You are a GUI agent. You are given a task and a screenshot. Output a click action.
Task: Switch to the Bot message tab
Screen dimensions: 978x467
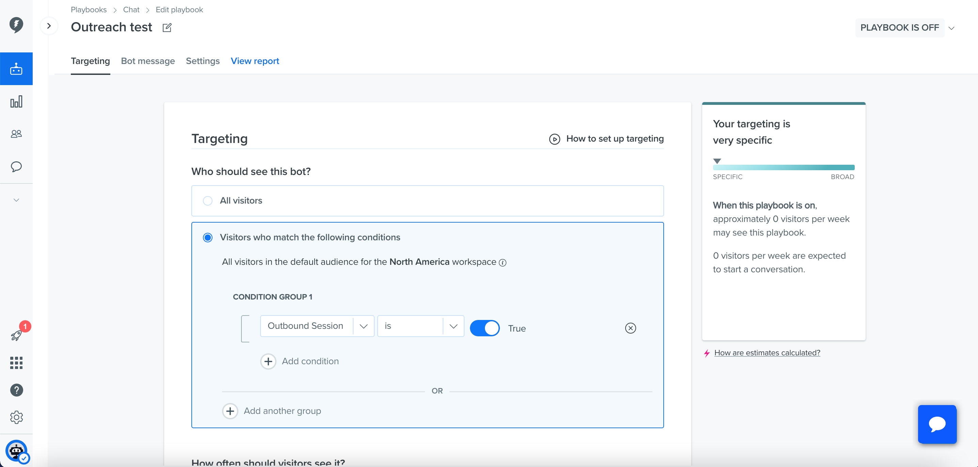pyautogui.click(x=148, y=61)
